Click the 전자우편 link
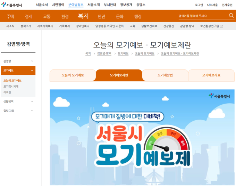The height and width of the screenshot is (186, 236). 227,5
